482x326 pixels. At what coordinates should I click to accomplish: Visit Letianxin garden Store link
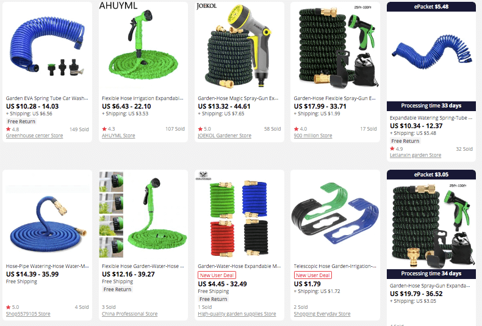[x=415, y=155]
